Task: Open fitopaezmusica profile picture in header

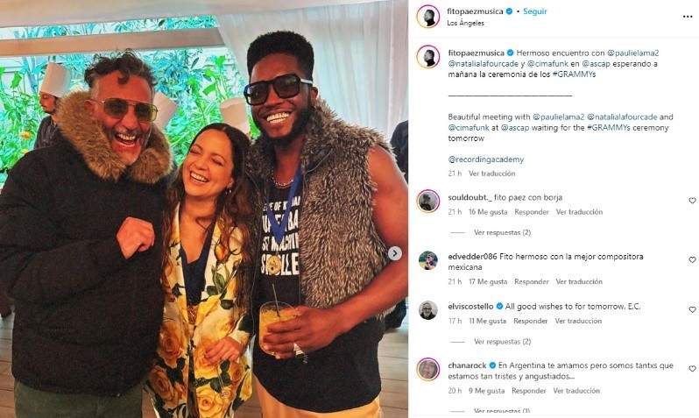Action: (x=428, y=17)
